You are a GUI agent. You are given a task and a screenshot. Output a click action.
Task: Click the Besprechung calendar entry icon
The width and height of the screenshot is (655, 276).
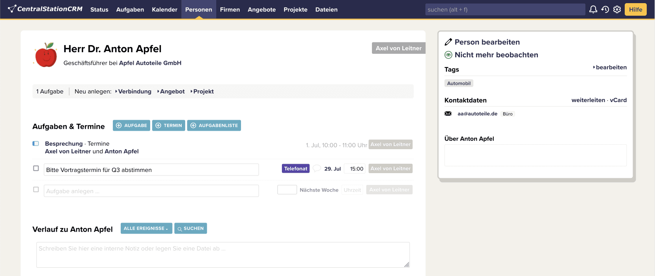(x=36, y=144)
